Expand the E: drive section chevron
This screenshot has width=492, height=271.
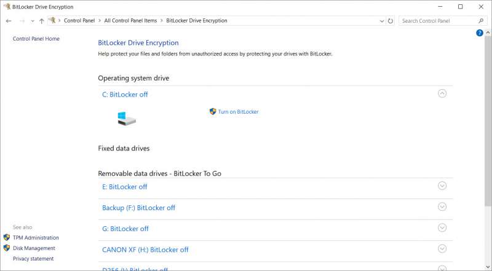442,186
